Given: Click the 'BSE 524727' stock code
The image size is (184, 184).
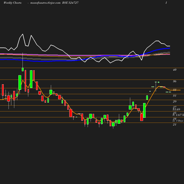Looking at the screenshot, I should tap(70, 3).
